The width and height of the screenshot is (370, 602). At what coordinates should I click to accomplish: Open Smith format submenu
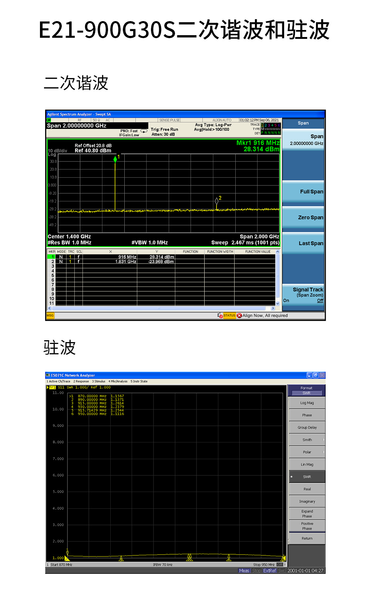coord(307,440)
